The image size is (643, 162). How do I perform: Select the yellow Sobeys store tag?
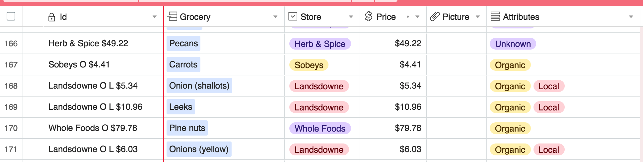click(309, 65)
